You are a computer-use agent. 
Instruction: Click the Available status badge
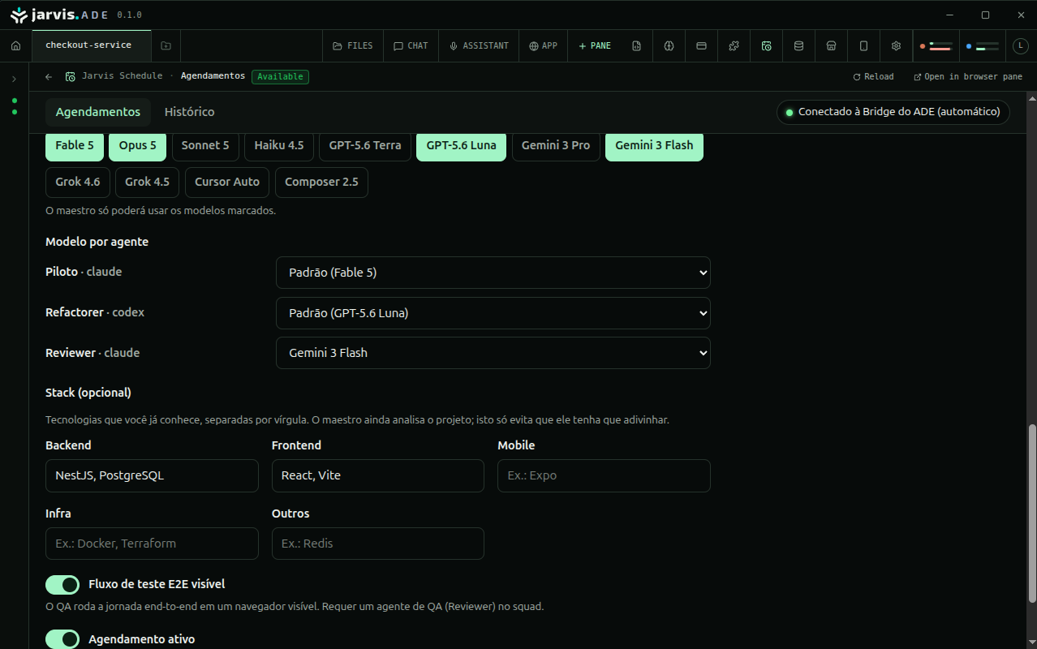(280, 76)
